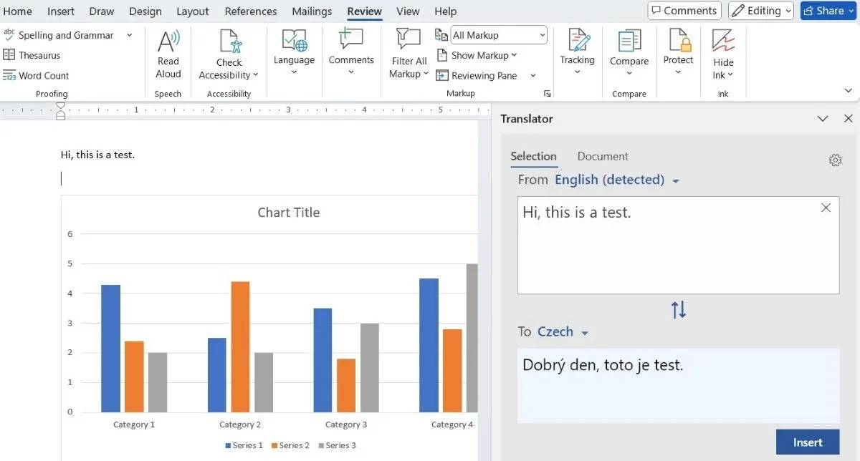The width and height of the screenshot is (860, 461).
Task: Open Translator settings gear
Action: coord(835,160)
